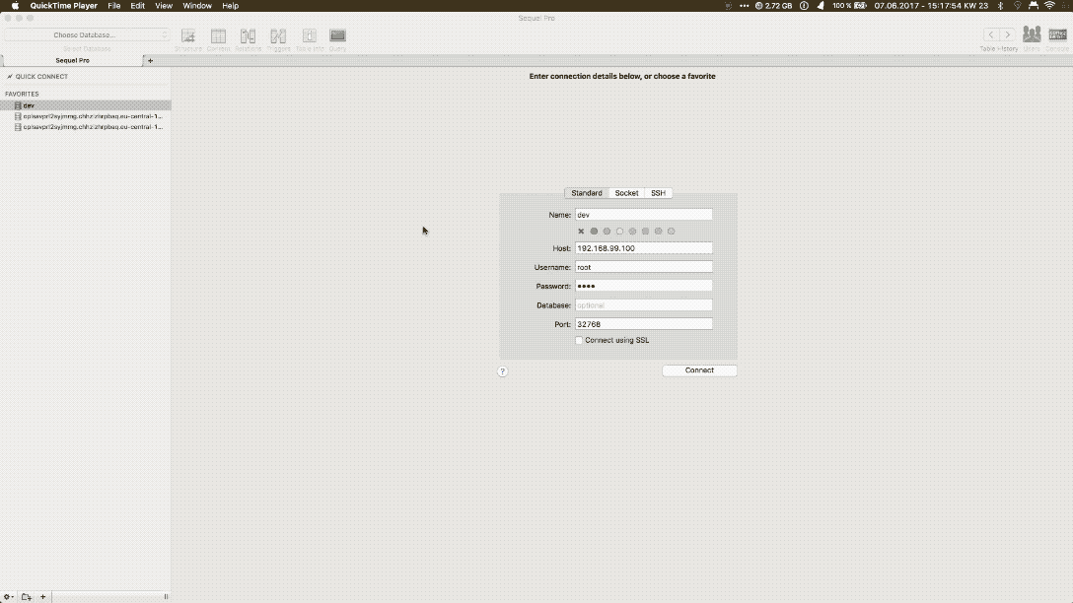Click into the Port field 32768
This screenshot has height=603, width=1073.
(x=643, y=325)
